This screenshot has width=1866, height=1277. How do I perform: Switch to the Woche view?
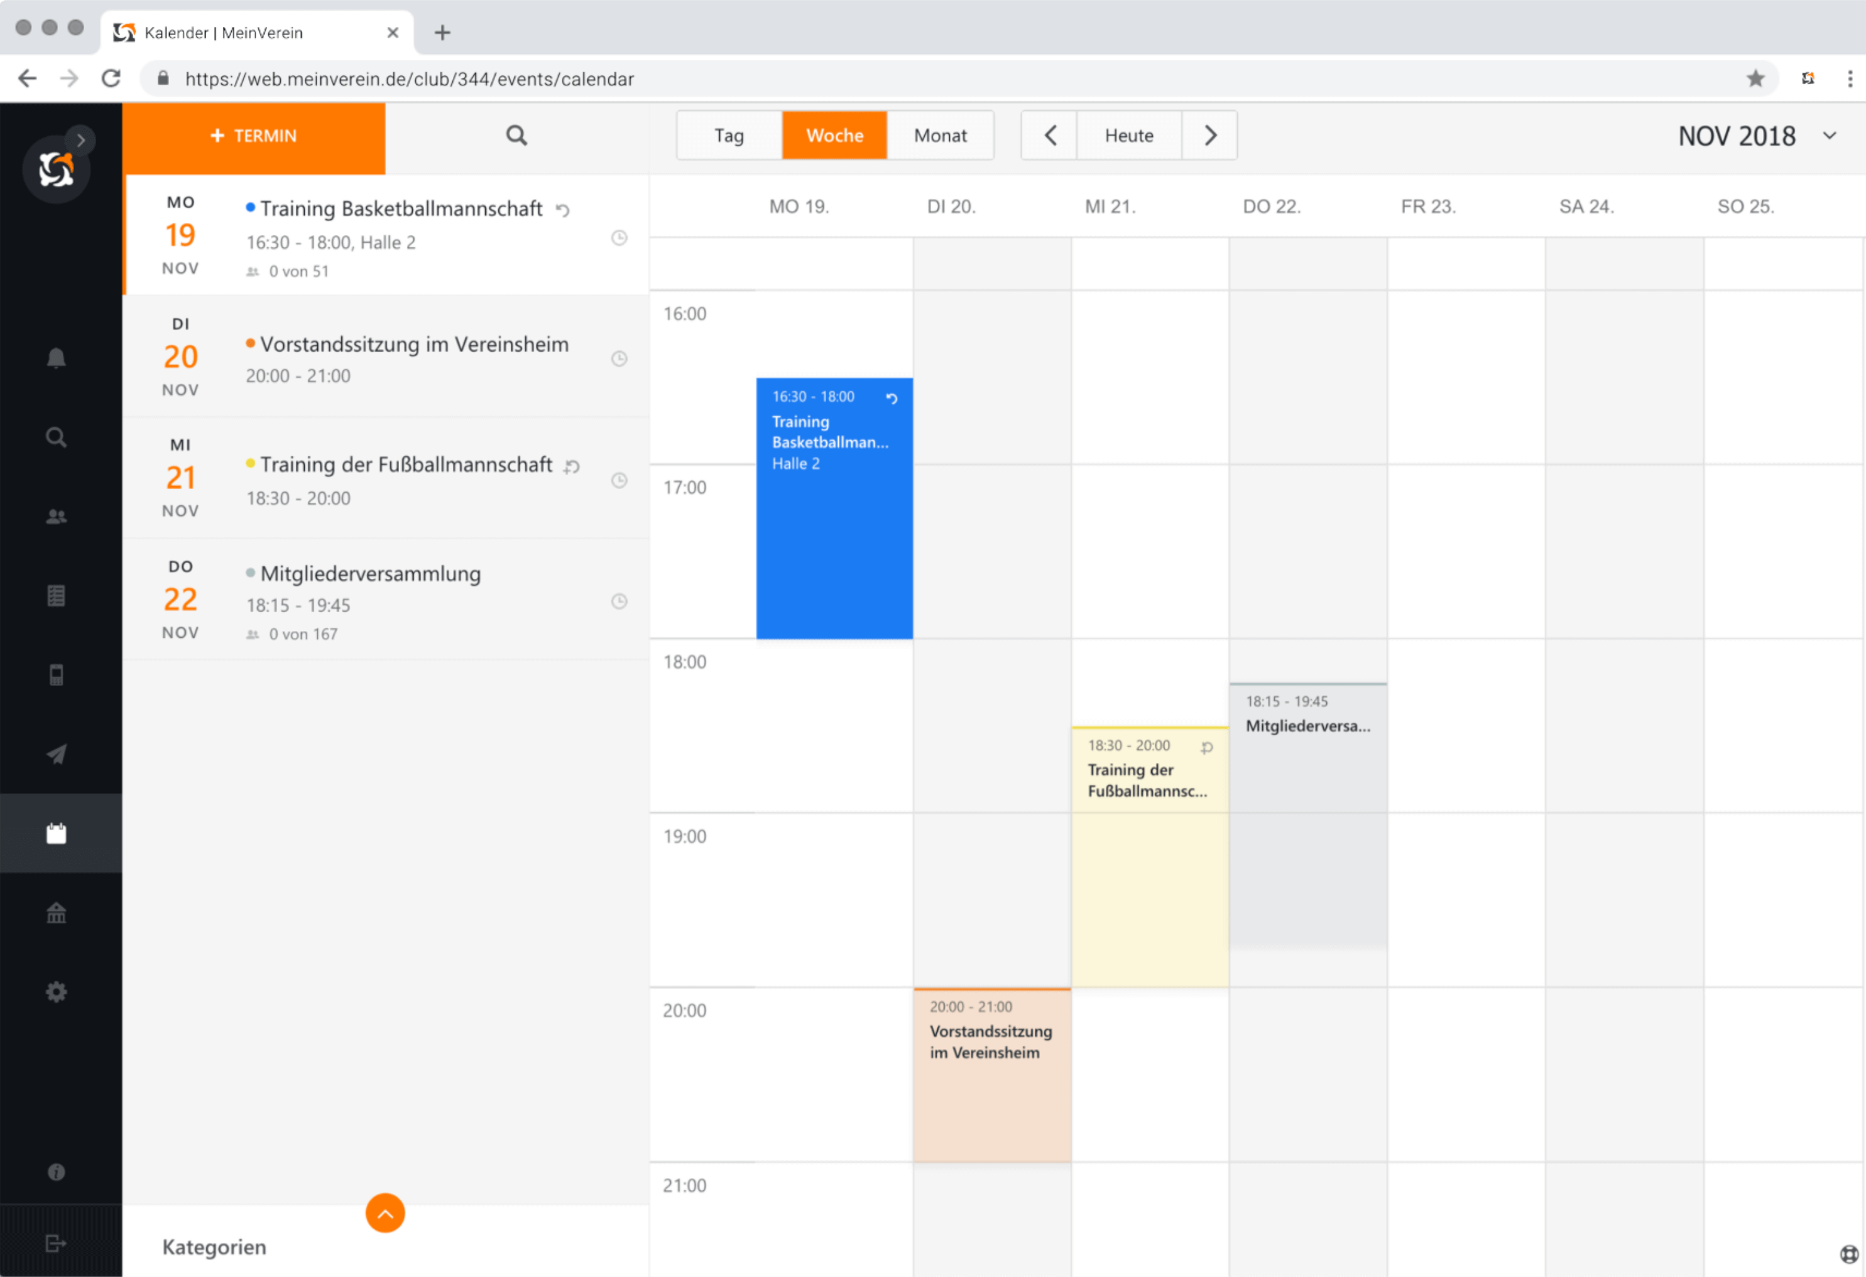point(835,136)
